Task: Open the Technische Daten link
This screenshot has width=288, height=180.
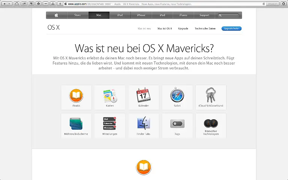Action: pos(205,28)
